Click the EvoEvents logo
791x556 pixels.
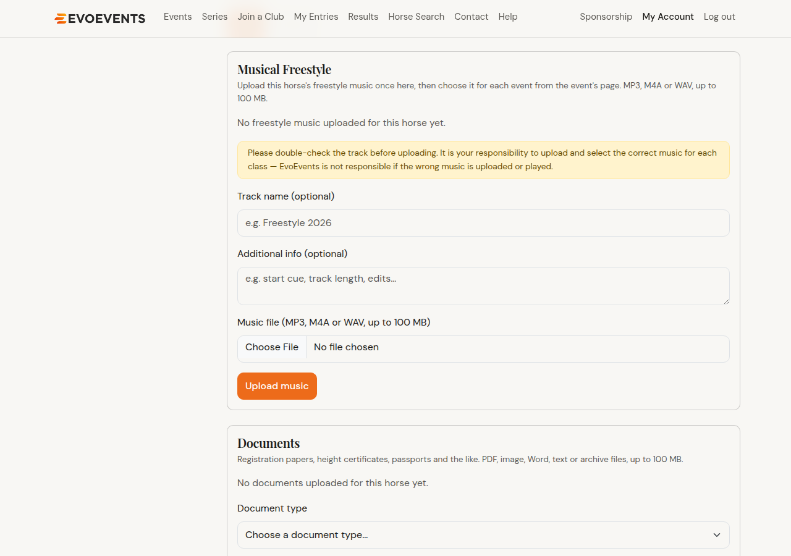pos(100,19)
